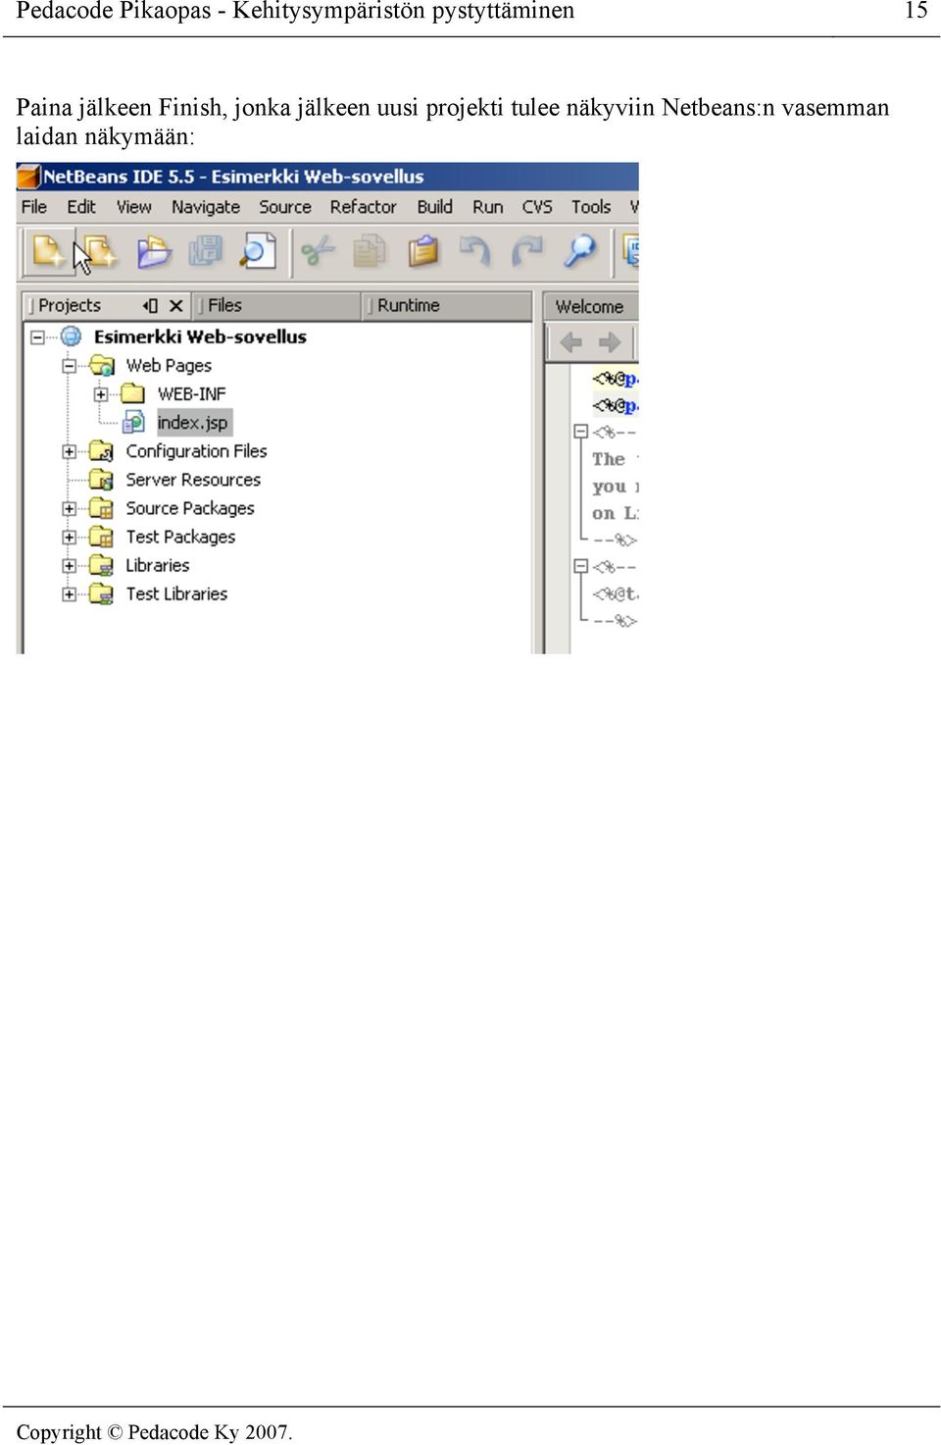Click the Open File magnifier-page icon
Viewport: 941px width, 1445px height.
pos(257,252)
